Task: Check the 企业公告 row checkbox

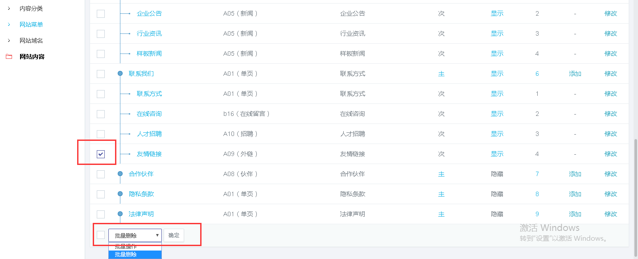Action: click(101, 13)
